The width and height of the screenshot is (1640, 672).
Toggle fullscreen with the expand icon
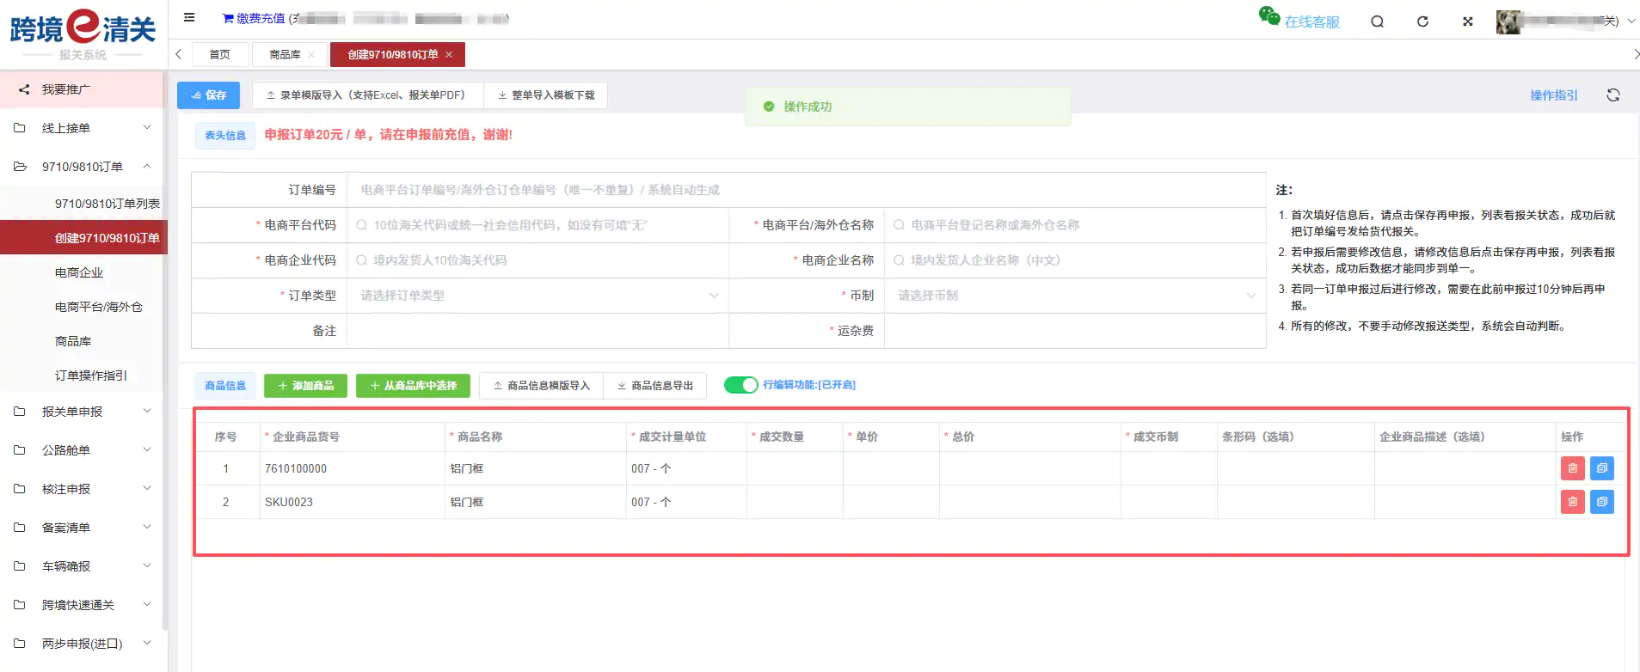tap(1468, 21)
